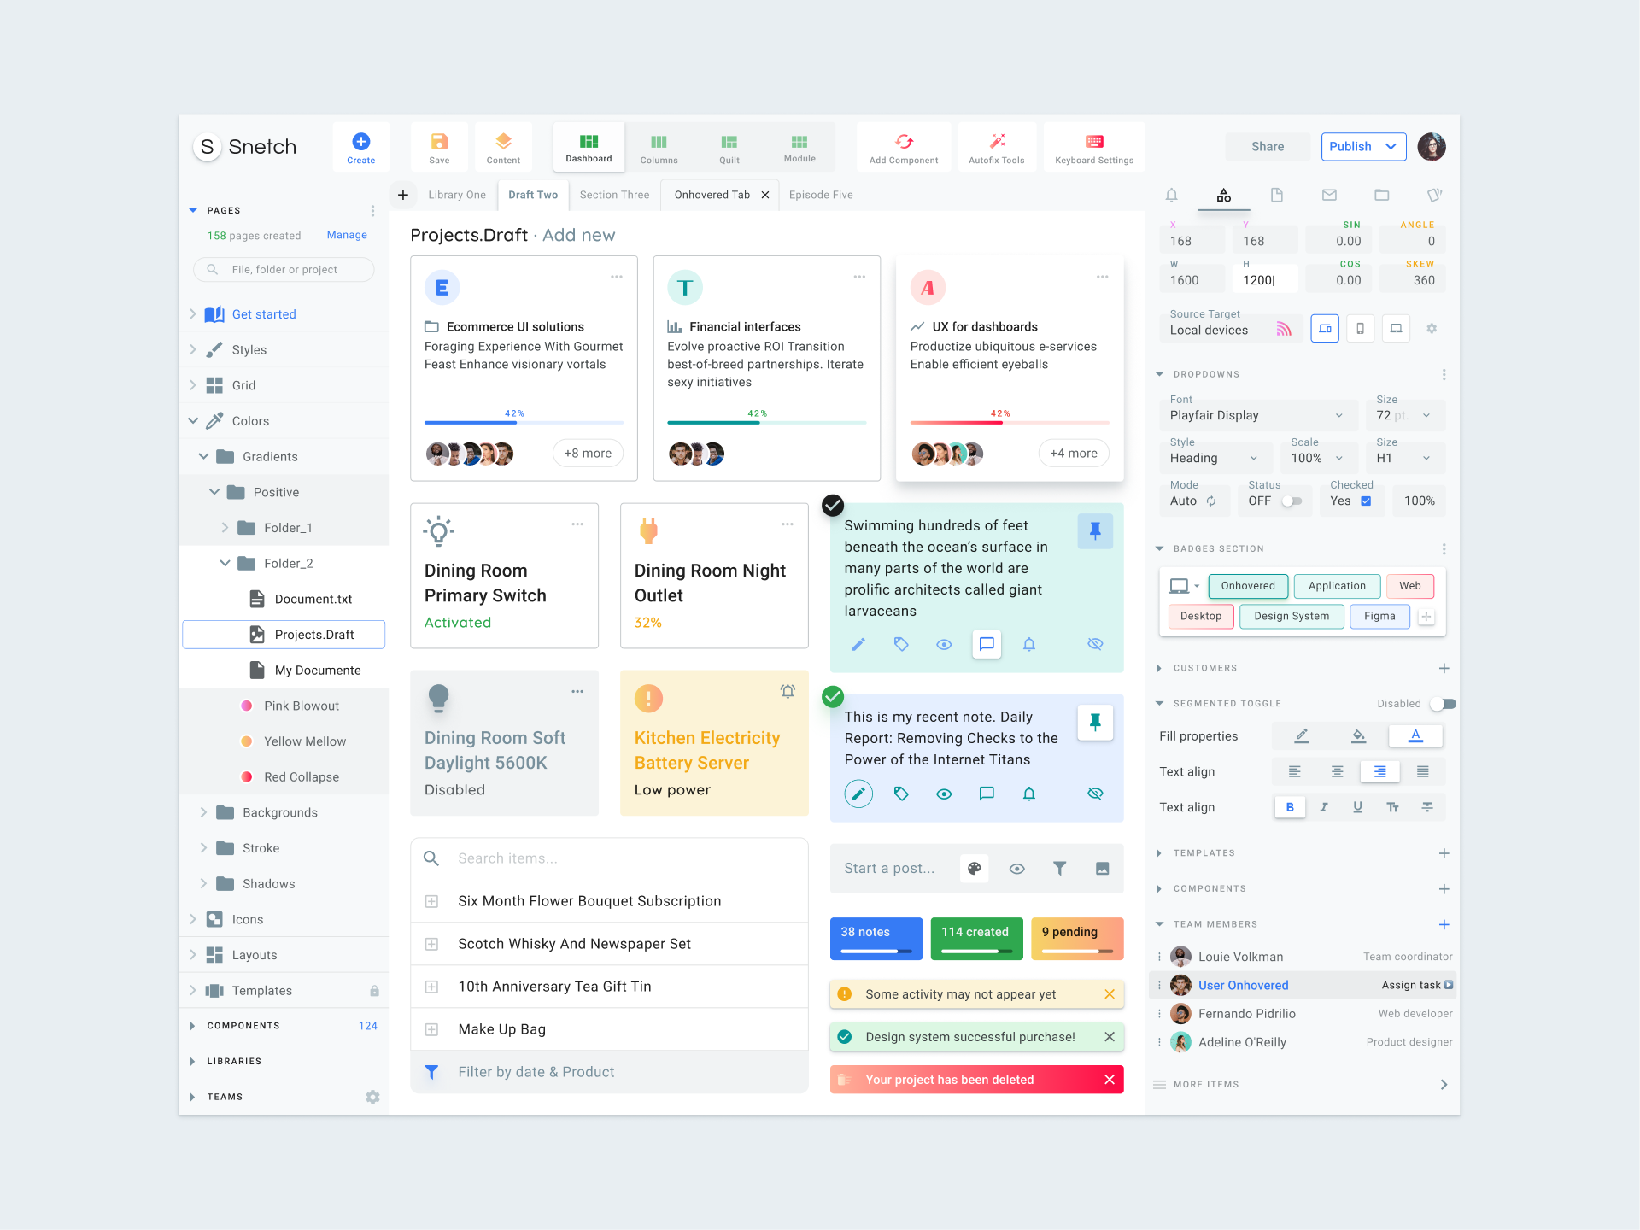Click the pin icon on the larvaceans note
This screenshot has width=1640, height=1230.
click(x=1094, y=530)
